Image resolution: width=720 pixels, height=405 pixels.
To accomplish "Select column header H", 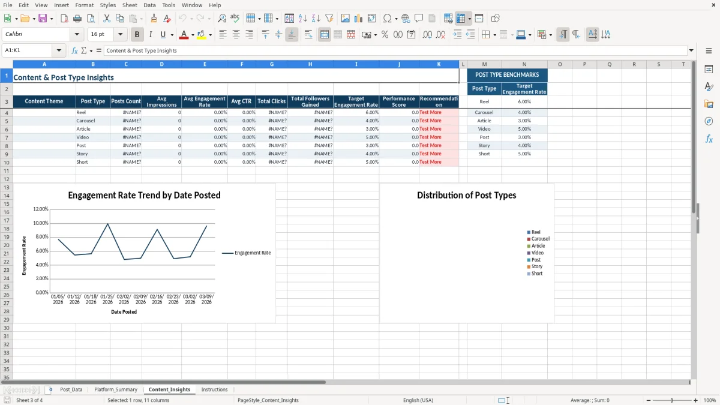I will point(310,64).
